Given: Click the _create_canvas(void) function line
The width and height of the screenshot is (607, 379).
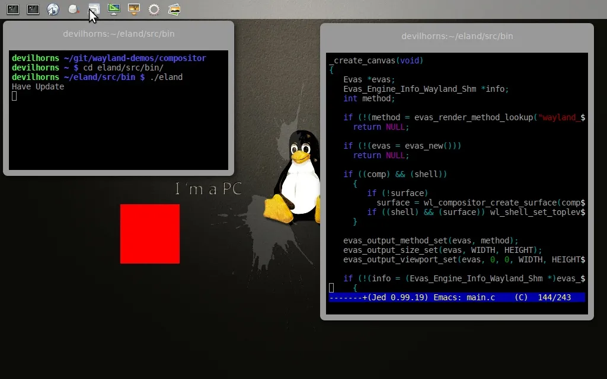Looking at the screenshot, I should [376, 60].
